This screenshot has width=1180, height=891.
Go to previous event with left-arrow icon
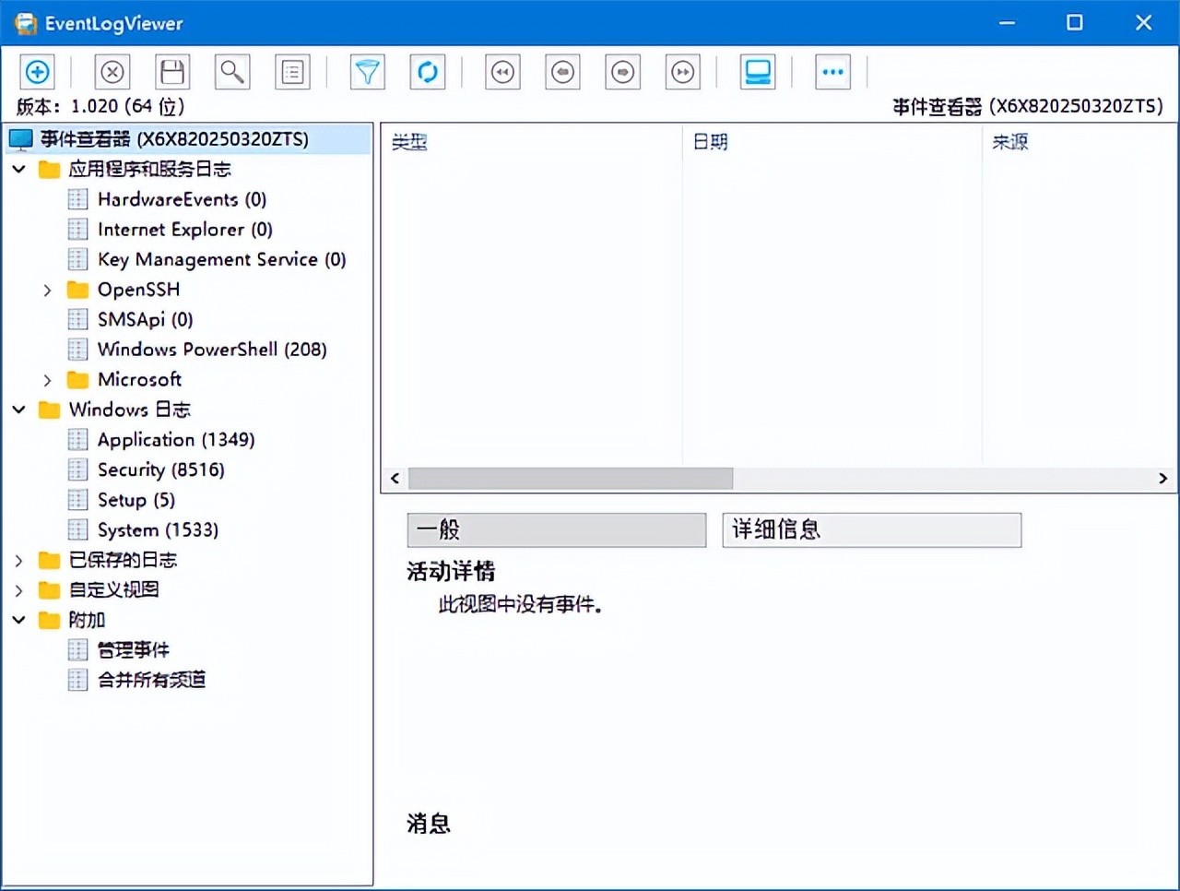(x=562, y=72)
